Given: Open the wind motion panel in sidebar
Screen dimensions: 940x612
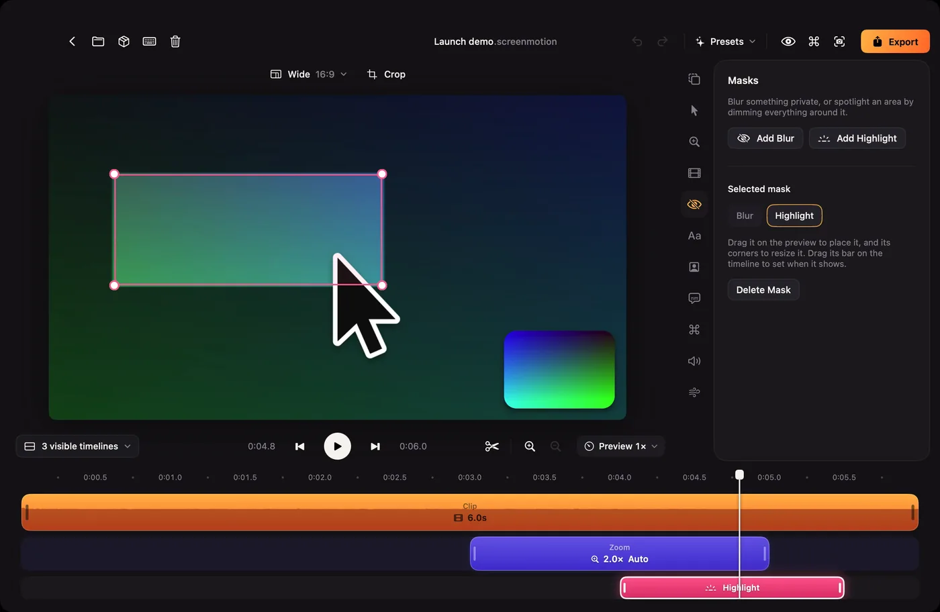Looking at the screenshot, I should click(x=694, y=393).
